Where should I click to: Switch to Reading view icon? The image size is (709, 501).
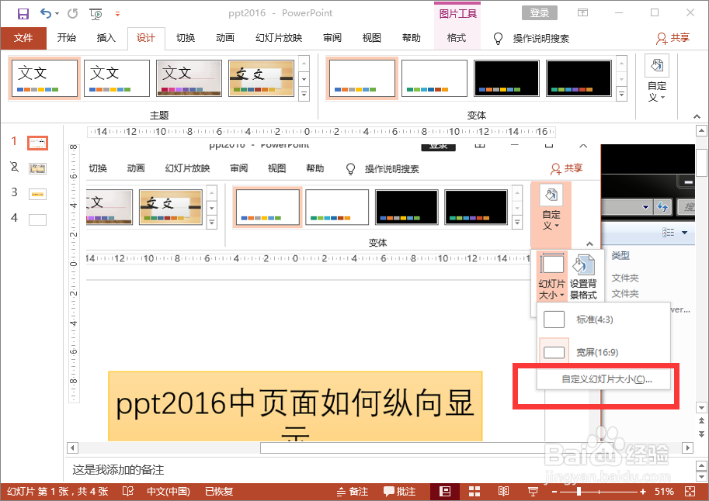[x=503, y=492]
